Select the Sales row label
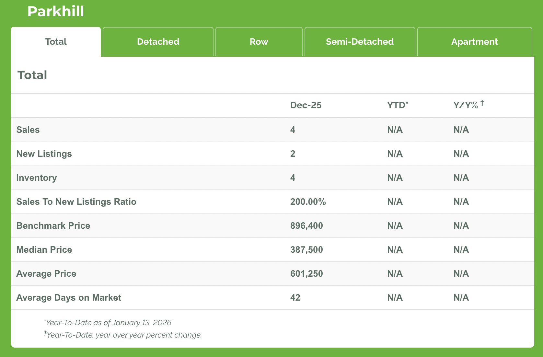The width and height of the screenshot is (543, 357). click(x=28, y=130)
